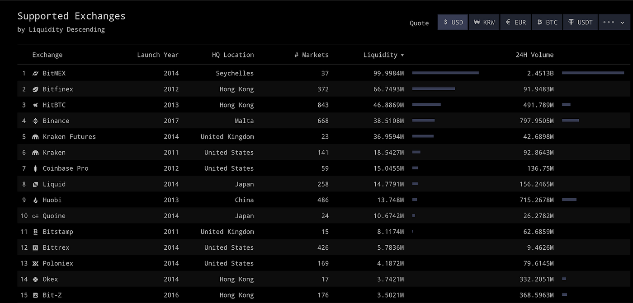Click Bitfinex liquidity bar
This screenshot has width=633, height=303.
(434, 89)
